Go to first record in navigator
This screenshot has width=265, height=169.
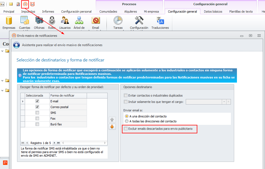23,143
